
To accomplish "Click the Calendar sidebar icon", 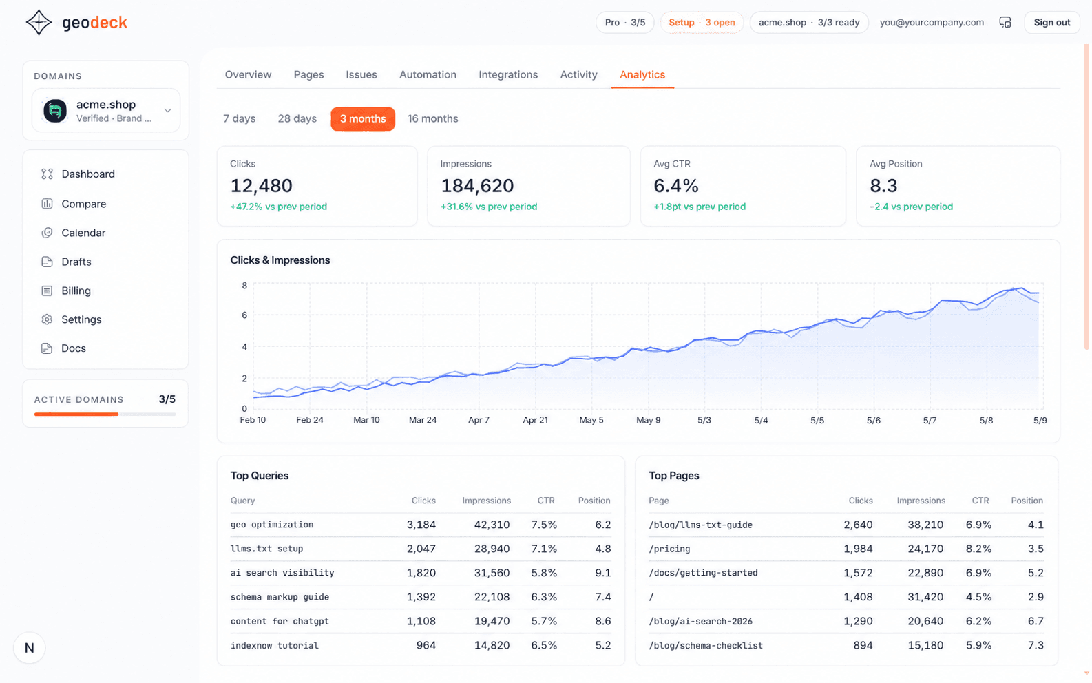I will click(47, 233).
